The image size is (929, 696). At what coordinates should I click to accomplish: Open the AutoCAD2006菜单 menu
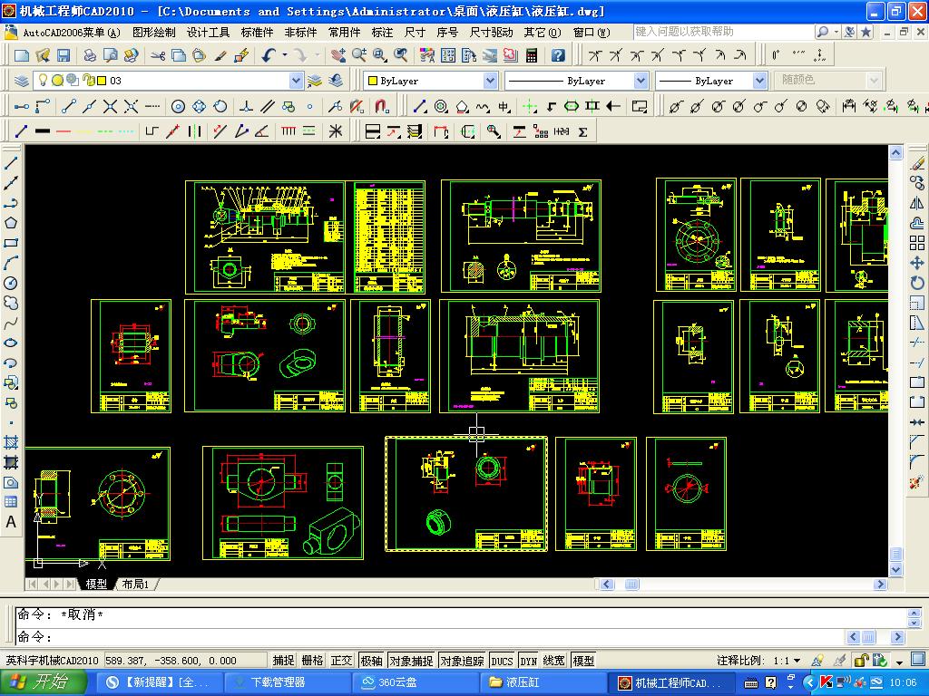tap(71, 32)
